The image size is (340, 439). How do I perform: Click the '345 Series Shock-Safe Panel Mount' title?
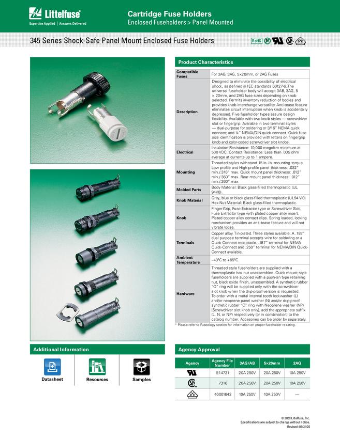click(122, 41)
